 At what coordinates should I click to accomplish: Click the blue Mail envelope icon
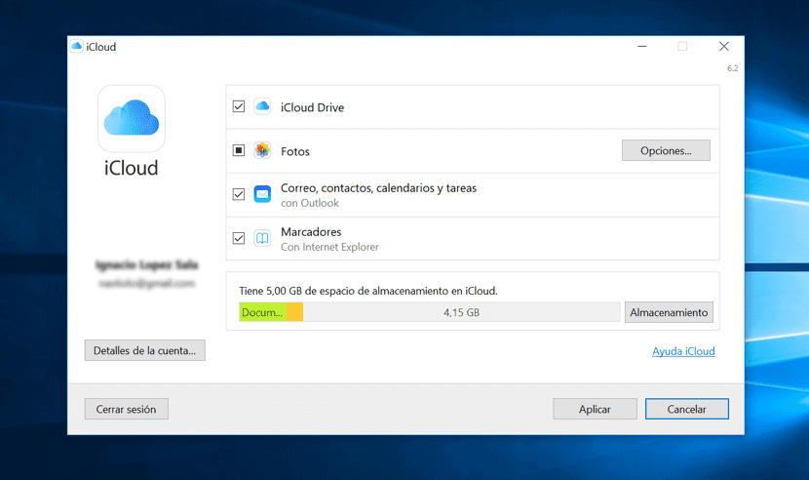point(262,194)
